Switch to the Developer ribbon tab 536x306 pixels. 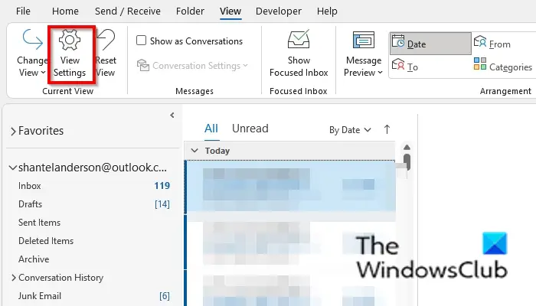tap(279, 11)
